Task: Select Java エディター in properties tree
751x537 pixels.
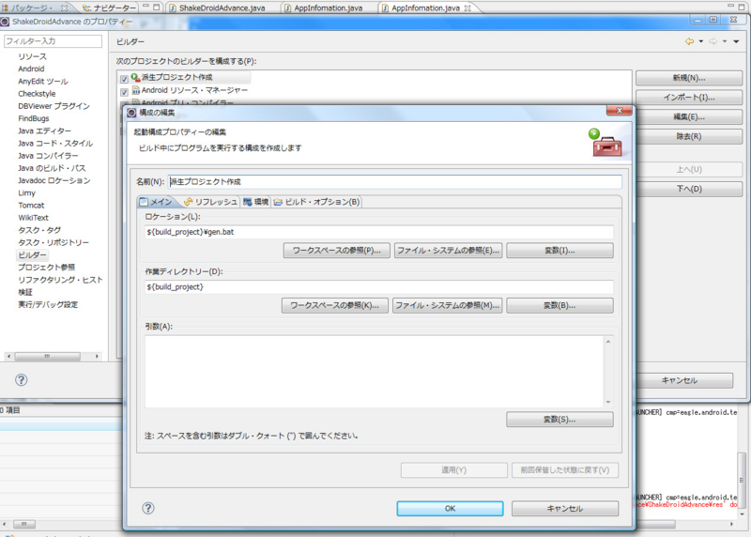Action: pyautogui.click(x=44, y=131)
